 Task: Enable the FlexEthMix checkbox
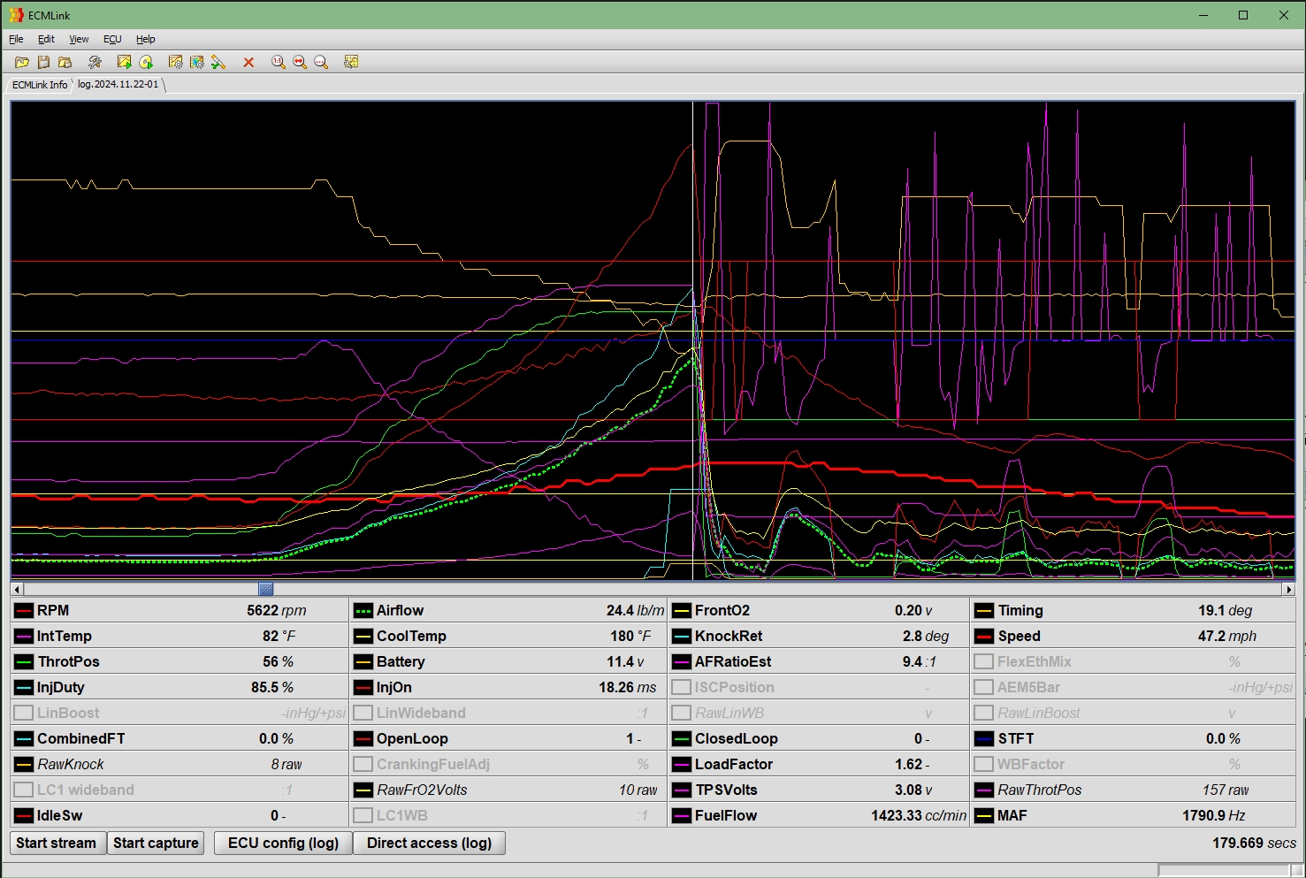[984, 661]
